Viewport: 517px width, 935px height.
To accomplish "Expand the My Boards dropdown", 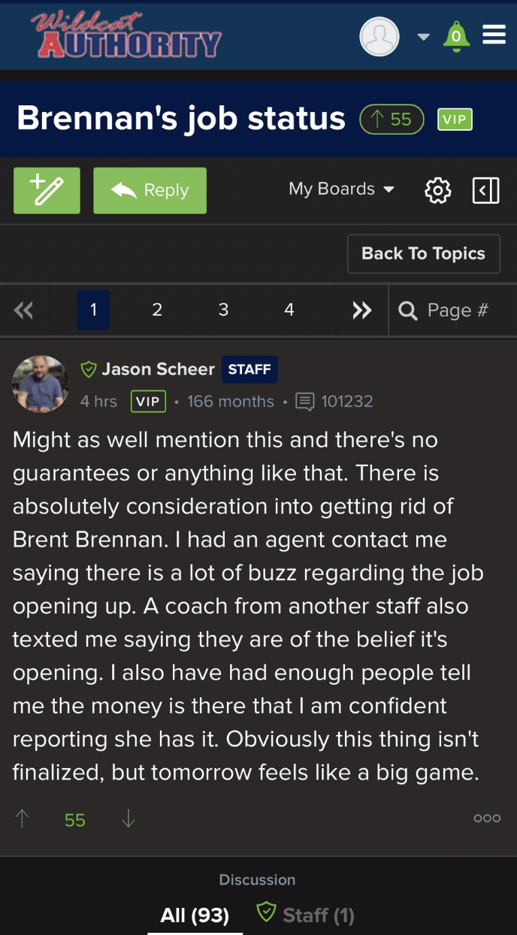I will pyautogui.click(x=341, y=189).
